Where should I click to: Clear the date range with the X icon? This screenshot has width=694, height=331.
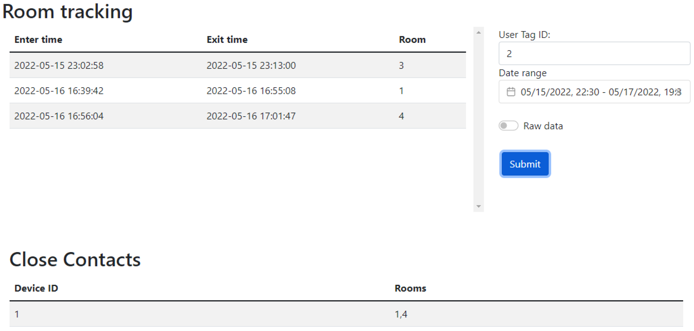point(678,92)
